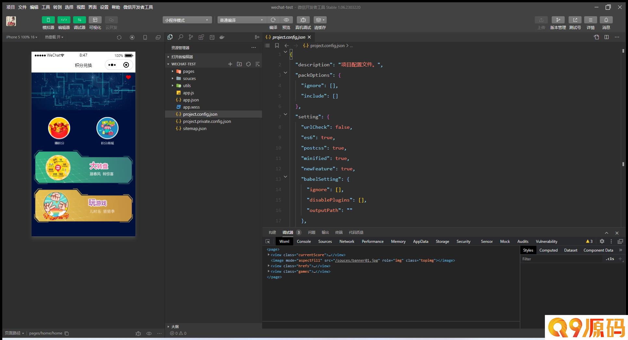Open the 工具 menu
The image size is (628, 340).
point(46,7)
